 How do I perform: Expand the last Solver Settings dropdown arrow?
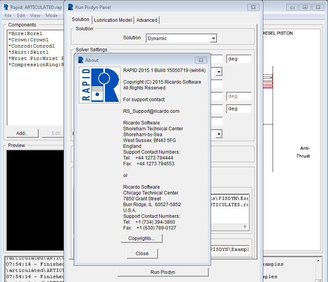point(219,134)
